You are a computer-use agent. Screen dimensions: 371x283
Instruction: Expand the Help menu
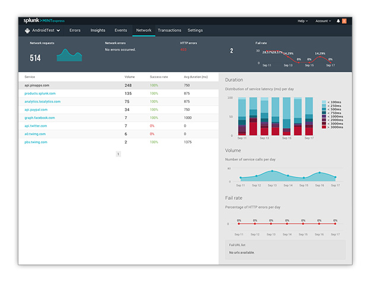point(303,21)
